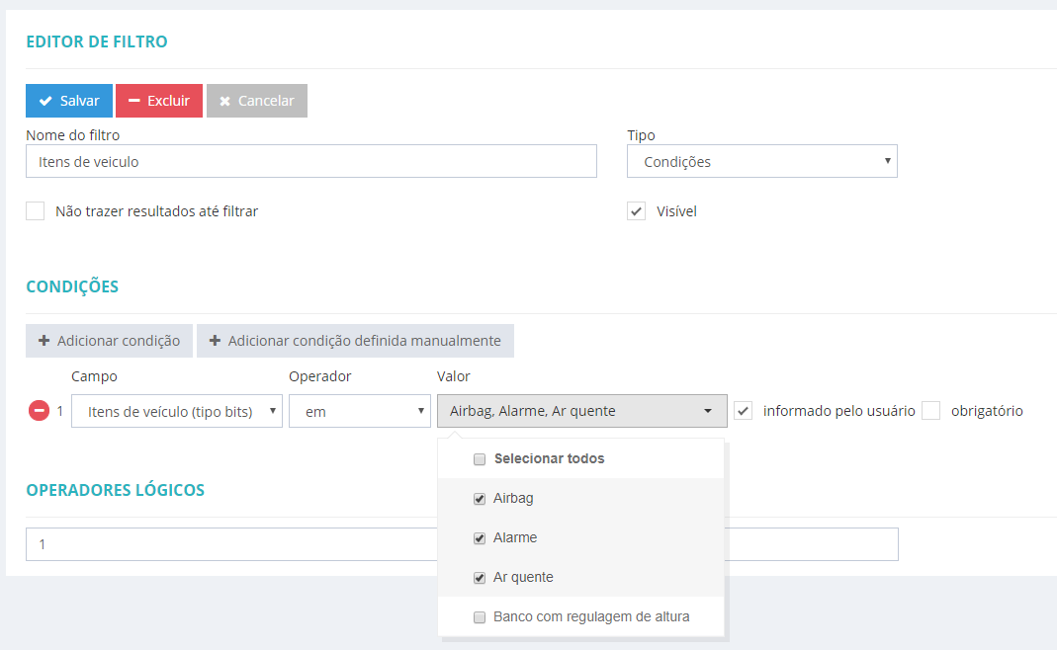Image resolution: width=1057 pixels, height=650 pixels.
Task: Deselect 'Ar quente' option
Action: (x=480, y=578)
